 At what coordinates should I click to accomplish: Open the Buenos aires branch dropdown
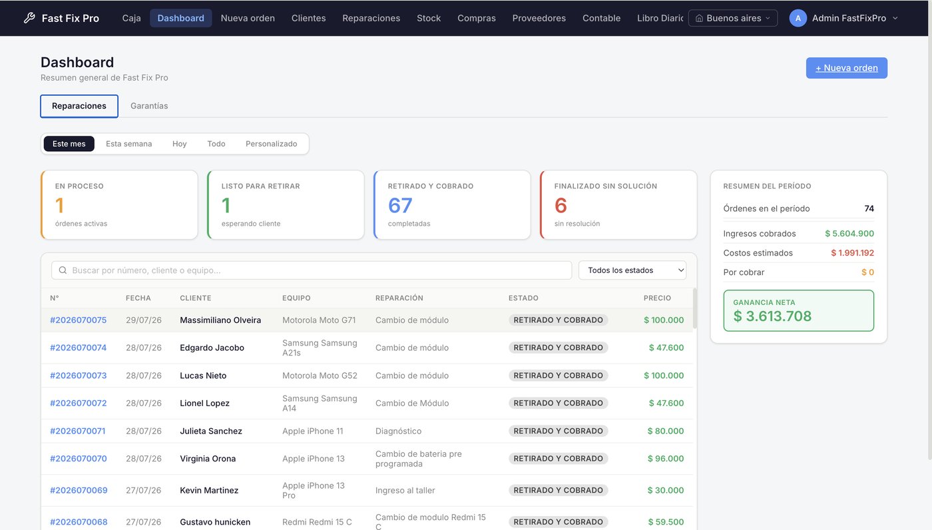(733, 18)
